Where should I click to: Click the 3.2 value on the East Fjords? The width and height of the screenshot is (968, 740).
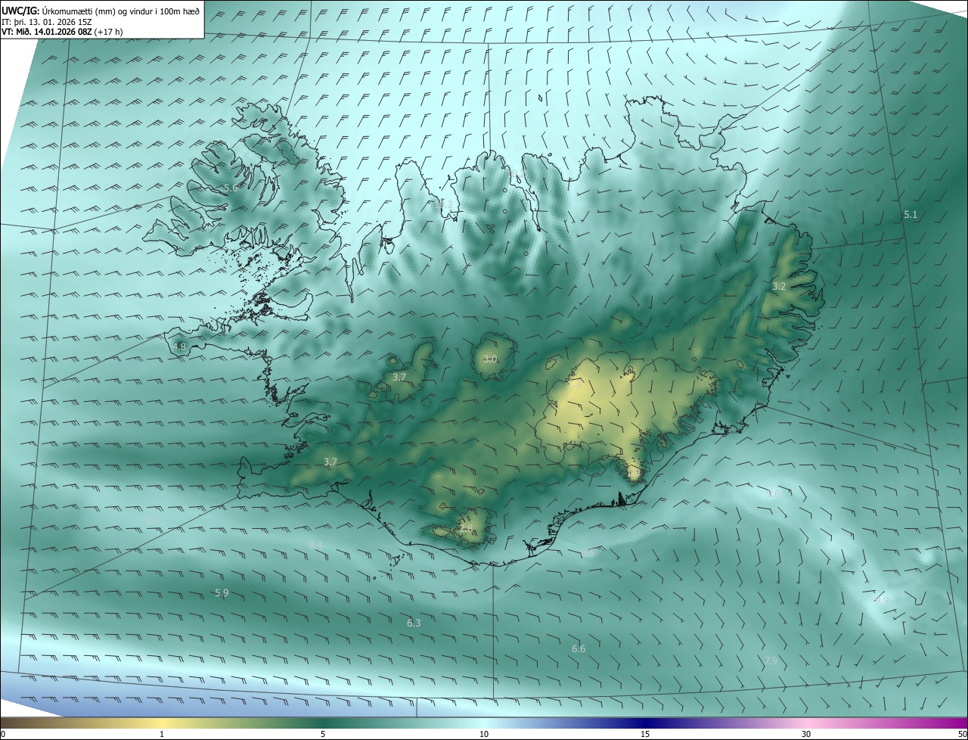(x=779, y=287)
